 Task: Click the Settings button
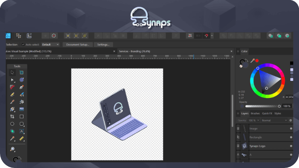[103, 44]
